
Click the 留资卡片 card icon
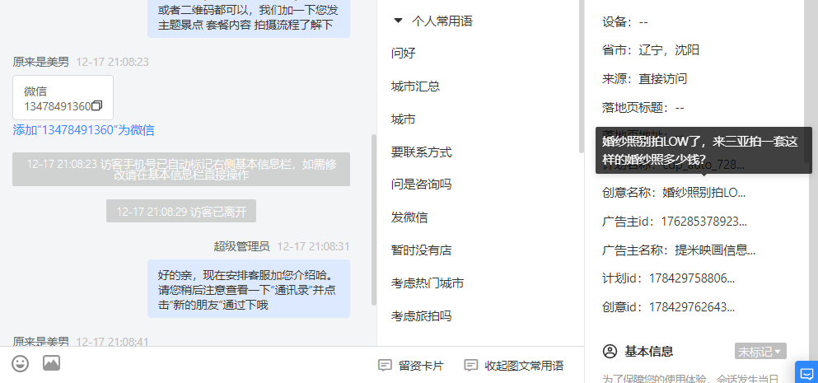coord(385,365)
